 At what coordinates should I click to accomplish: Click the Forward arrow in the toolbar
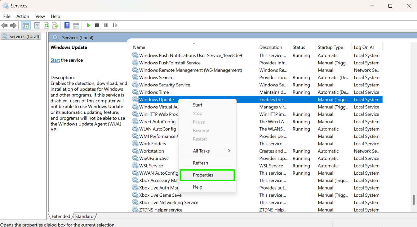13,25
